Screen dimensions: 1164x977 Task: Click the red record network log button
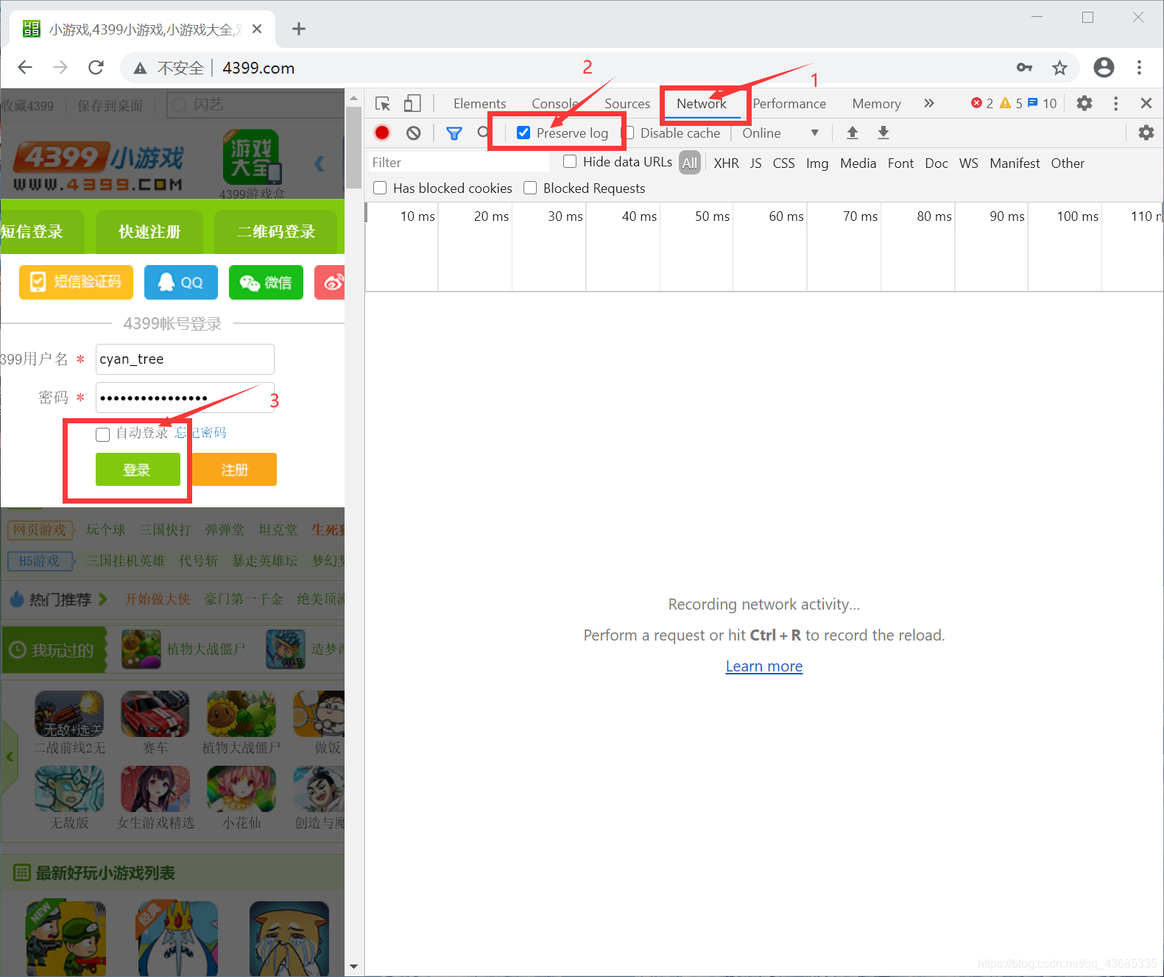pos(382,133)
